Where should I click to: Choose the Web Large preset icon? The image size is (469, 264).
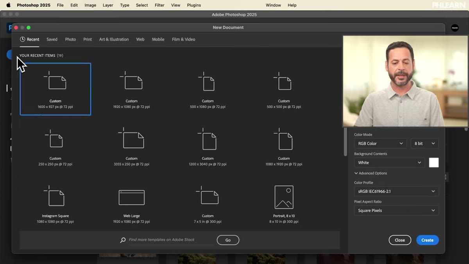[x=132, y=197]
